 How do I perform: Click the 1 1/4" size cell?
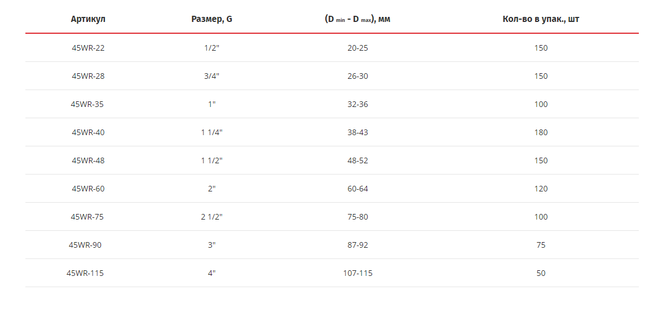pos(211,132)
